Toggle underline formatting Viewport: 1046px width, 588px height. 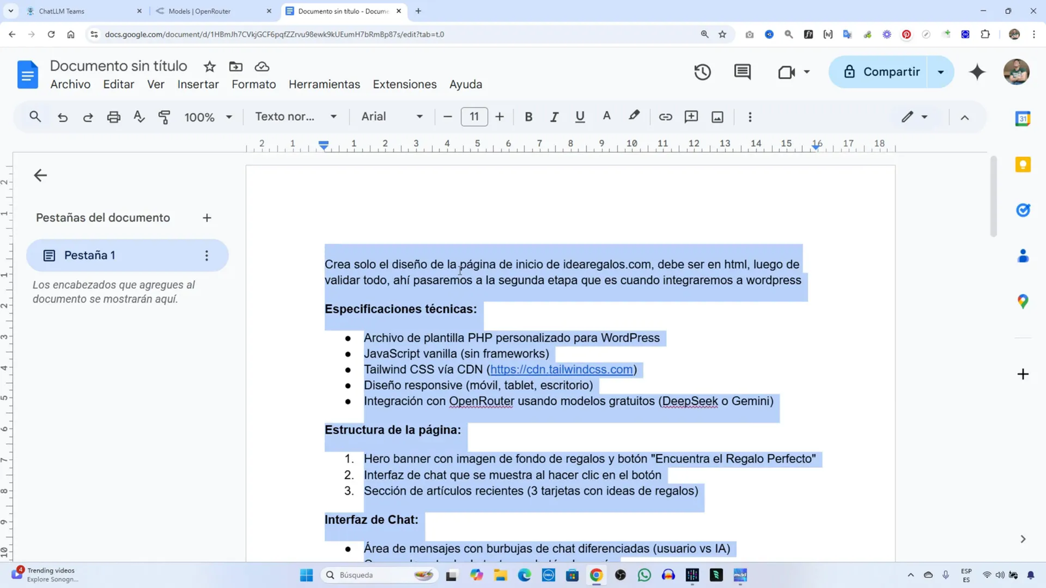[x=579, y=117]
